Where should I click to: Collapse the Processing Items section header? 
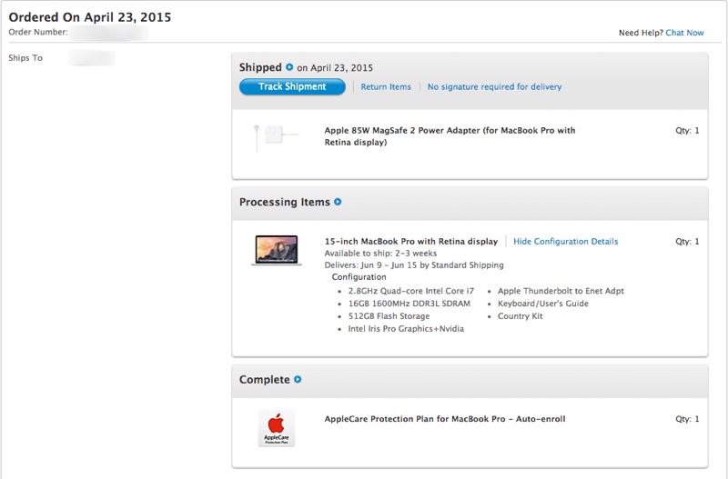(284, 202)
